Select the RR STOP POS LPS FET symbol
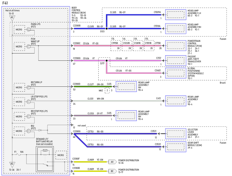The height and width of the screenshot is (176, 232). (29, 117)
